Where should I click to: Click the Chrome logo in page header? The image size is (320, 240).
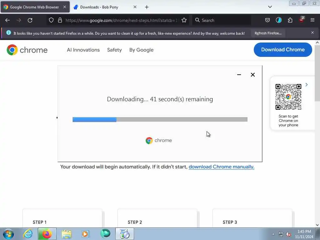click(27, 50)
